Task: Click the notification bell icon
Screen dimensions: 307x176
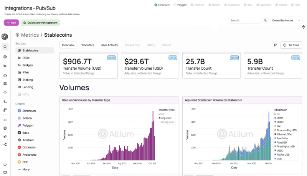Action: point(304,27)
